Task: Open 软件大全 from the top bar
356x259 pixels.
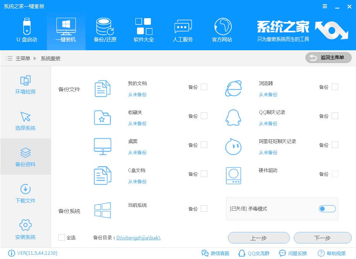Action: [x=144, y=30]
